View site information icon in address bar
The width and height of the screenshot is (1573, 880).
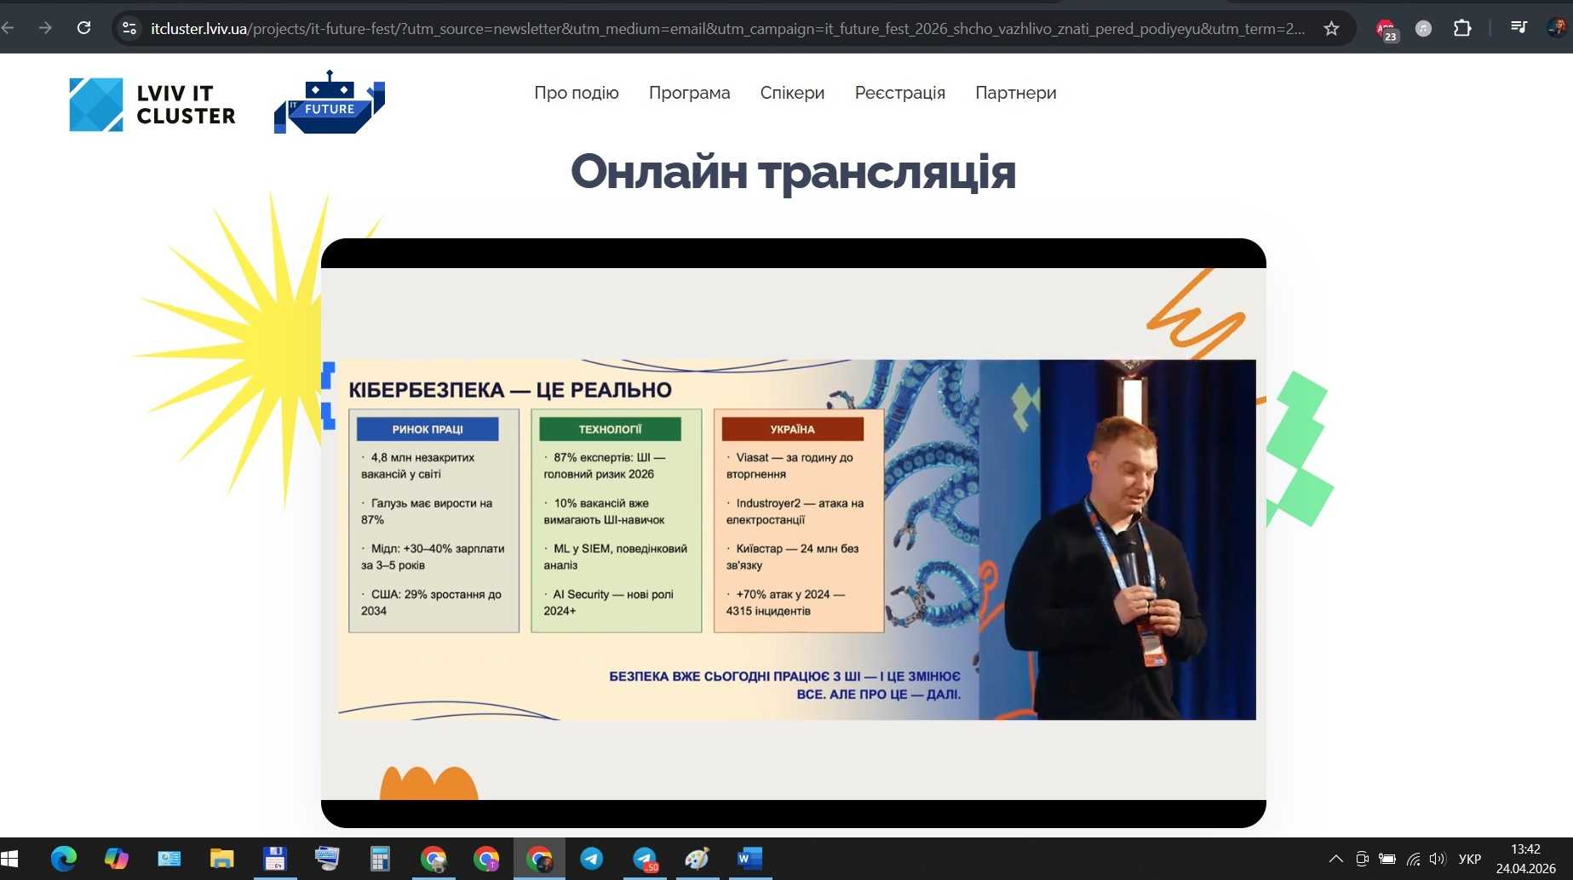click(x=129, y=29)
